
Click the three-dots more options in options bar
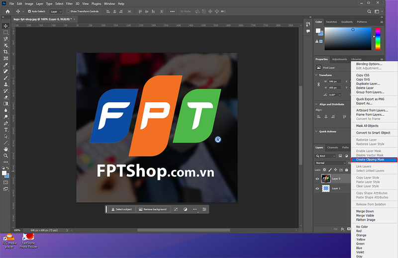[172, 11]
